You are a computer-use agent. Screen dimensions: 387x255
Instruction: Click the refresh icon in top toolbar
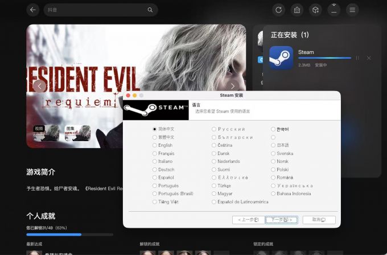click(x=278, y=10)
